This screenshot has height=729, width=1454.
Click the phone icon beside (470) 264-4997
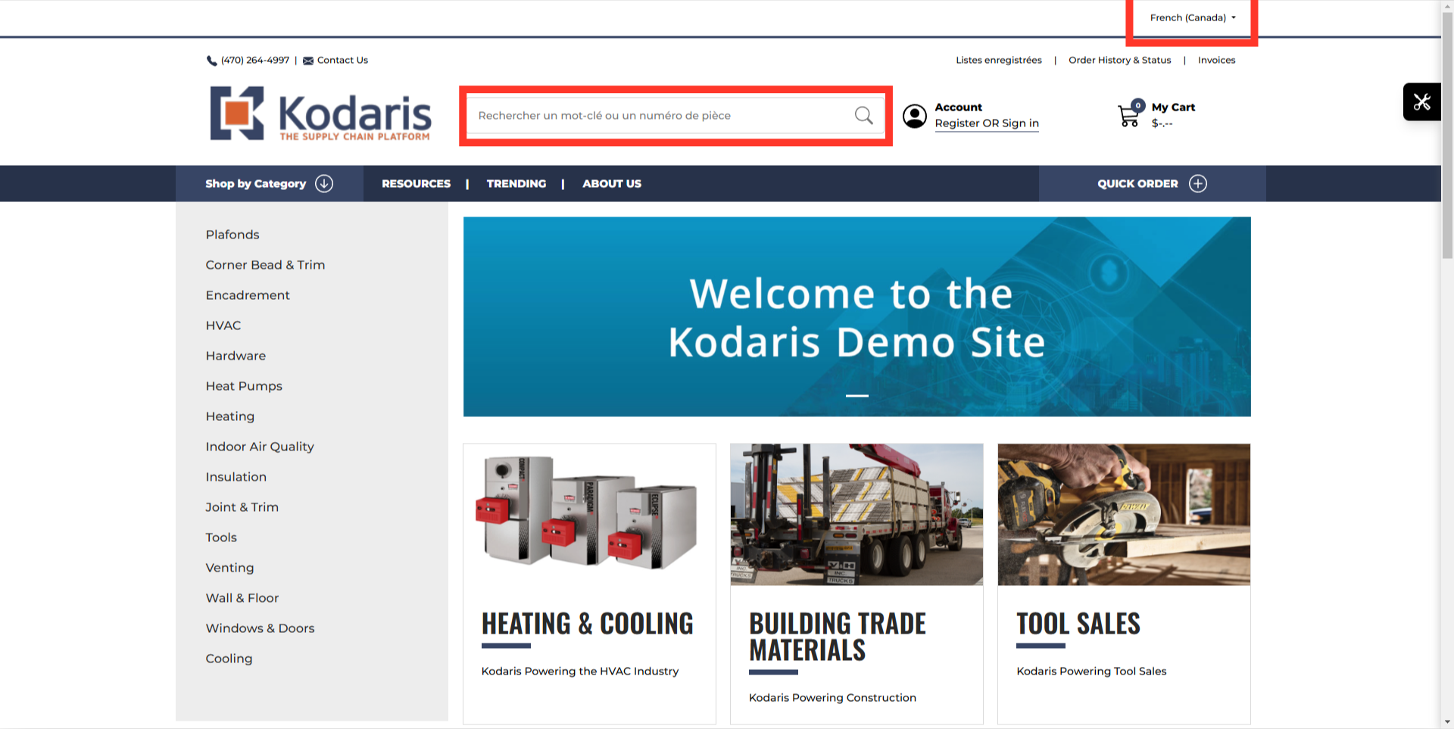coord(211,61)
